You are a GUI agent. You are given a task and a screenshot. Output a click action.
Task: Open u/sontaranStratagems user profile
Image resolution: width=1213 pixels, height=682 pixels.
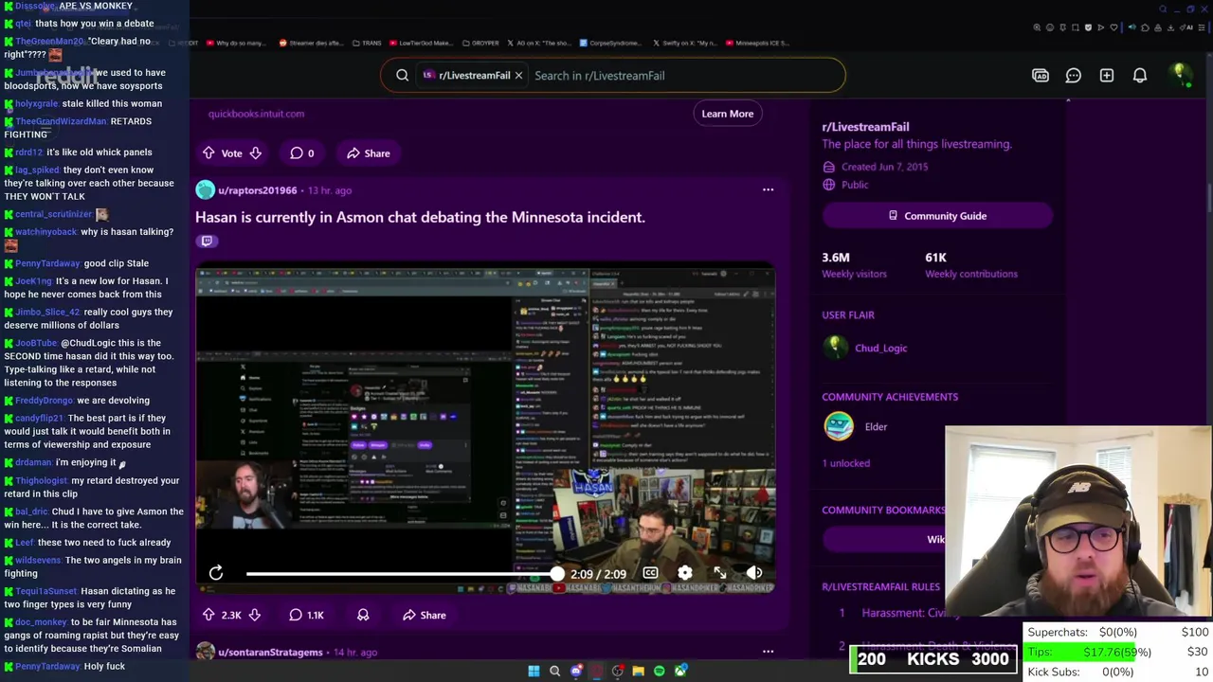pos(270,652)
